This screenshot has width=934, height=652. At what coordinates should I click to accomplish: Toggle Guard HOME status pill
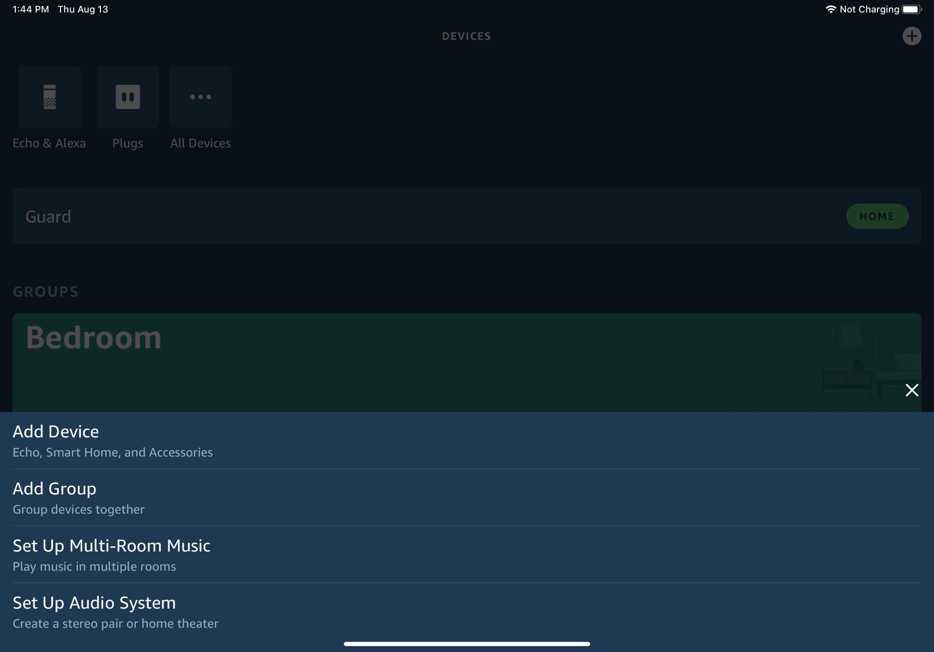877,216
